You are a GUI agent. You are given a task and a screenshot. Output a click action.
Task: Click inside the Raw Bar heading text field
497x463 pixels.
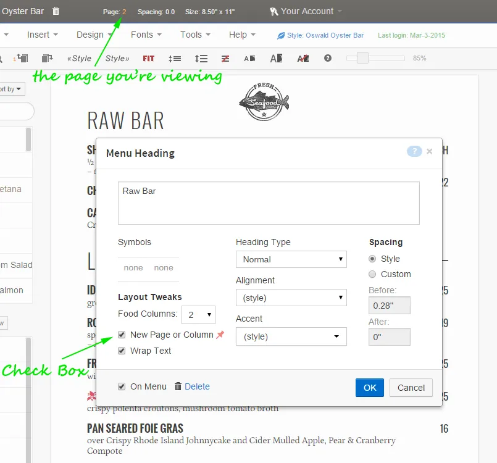(x=269, y=202)
